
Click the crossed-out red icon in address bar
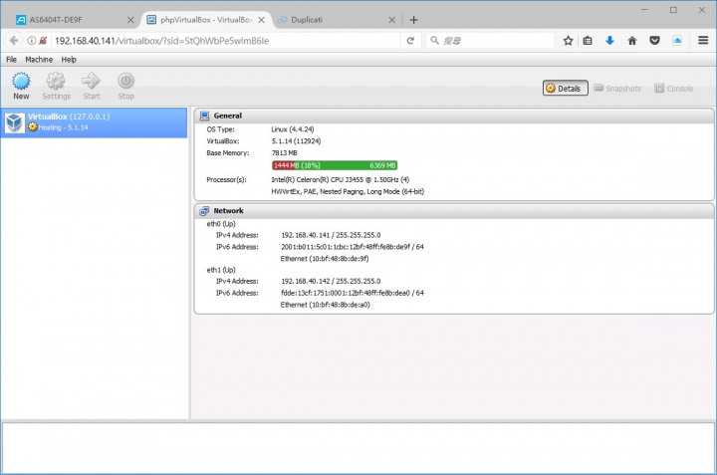click(x=43, y=41)
